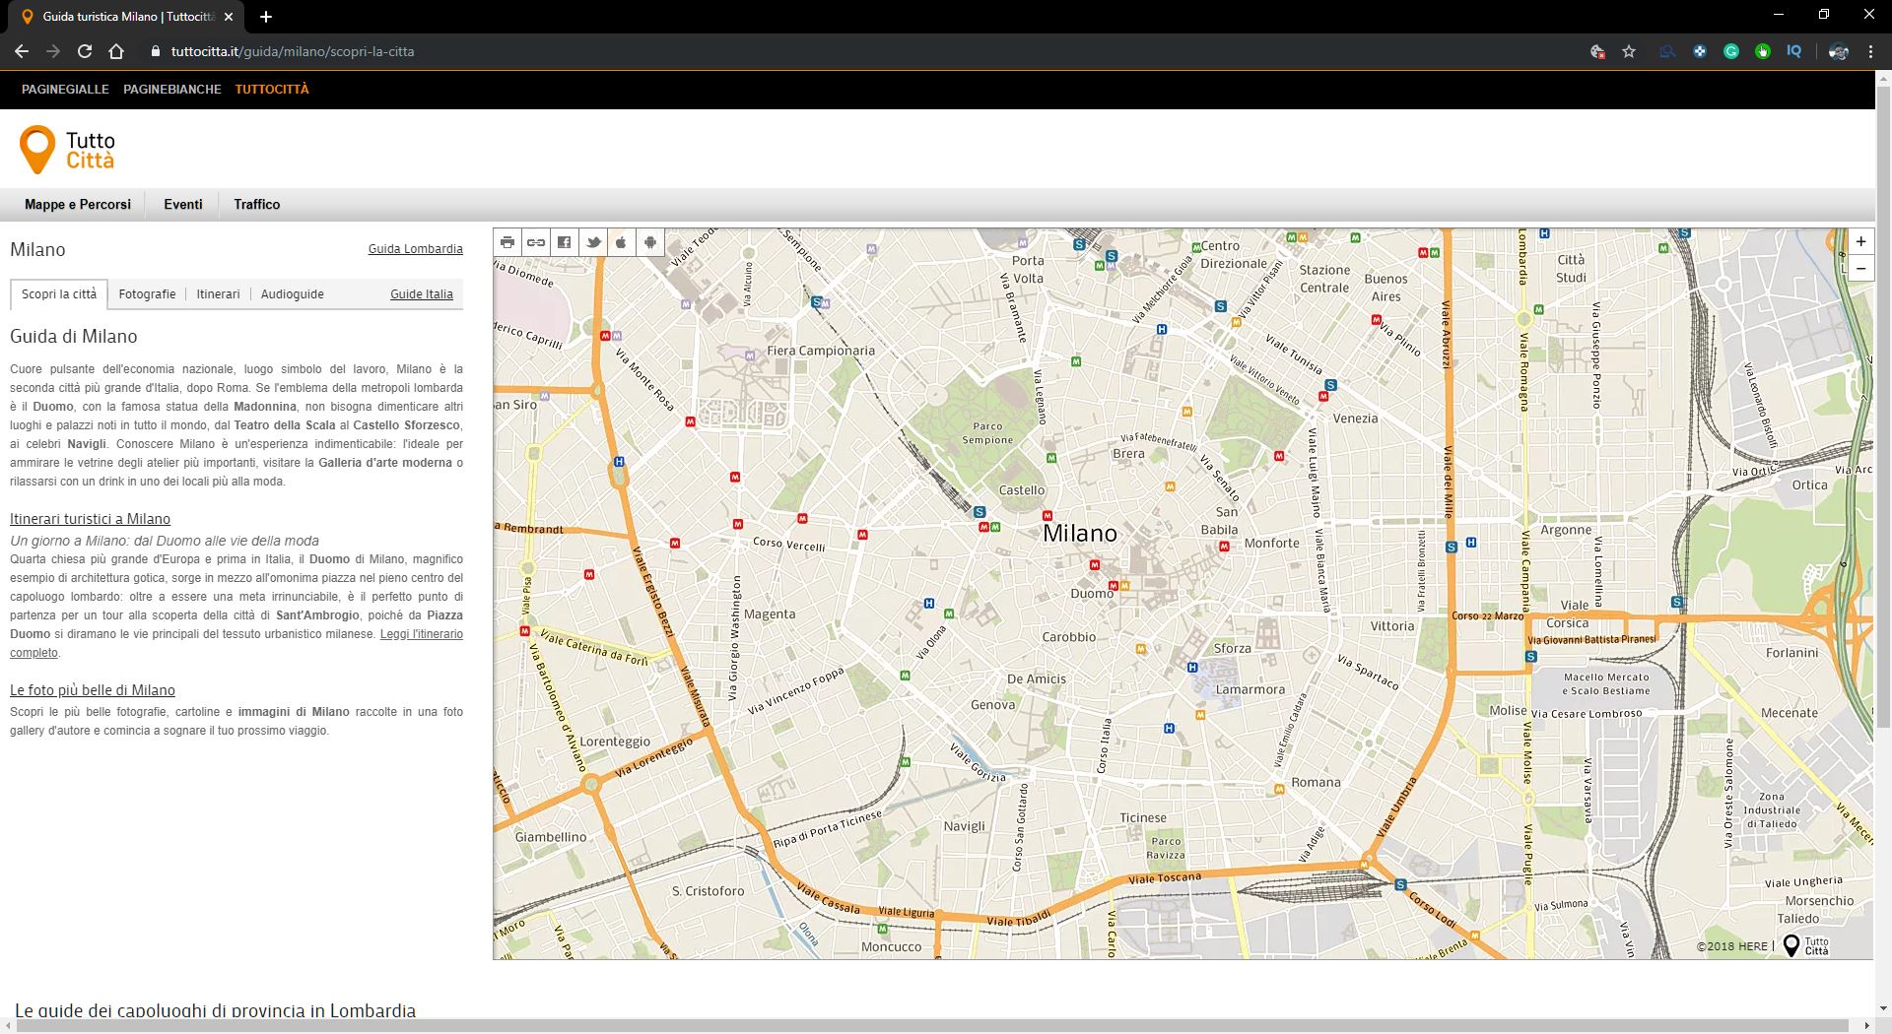Click the browser address bar URL
The height and width of the screenshot is (1034, 1892).
point(293,51)
